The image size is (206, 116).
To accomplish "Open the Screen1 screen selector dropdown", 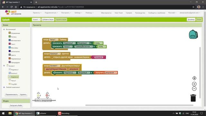I will tap(36, 20).
